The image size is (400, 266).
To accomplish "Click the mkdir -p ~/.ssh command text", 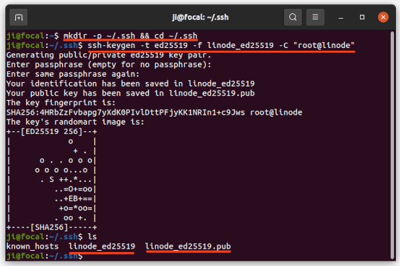I will point(131,36).
